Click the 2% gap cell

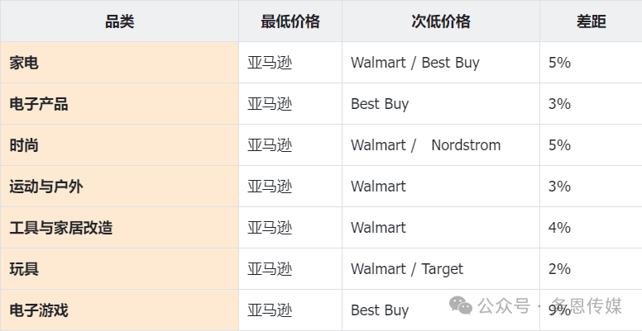click(591, 269)
